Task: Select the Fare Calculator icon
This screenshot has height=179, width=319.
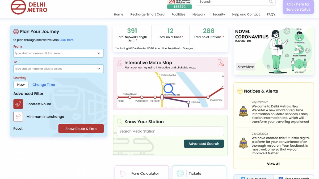Action: [x=122, y=173]
